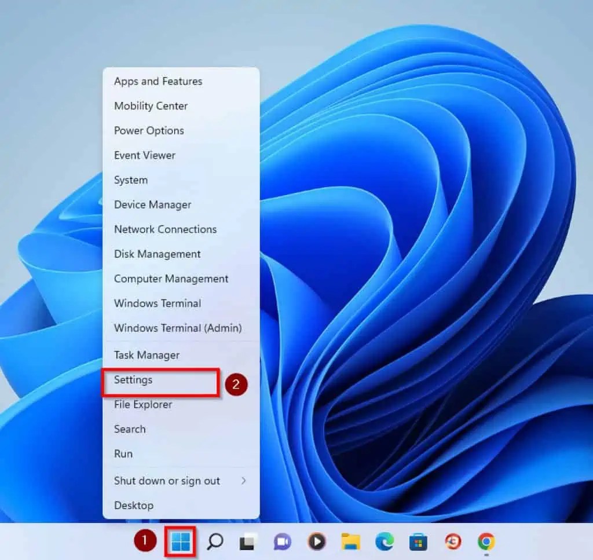Open the Run dialog
The height and width of the screenshot is (560, 593).
(x=123, y=453)
